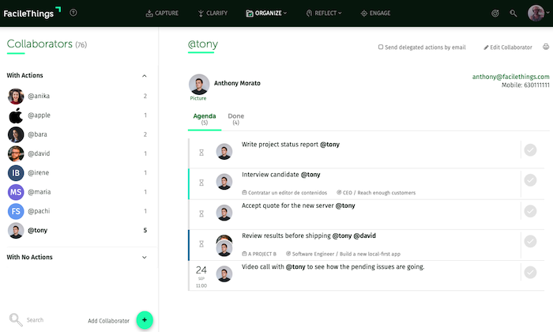Open CEO / Reach enough customers goal
This screenshot has height=332, width=553.
point(376,193)
